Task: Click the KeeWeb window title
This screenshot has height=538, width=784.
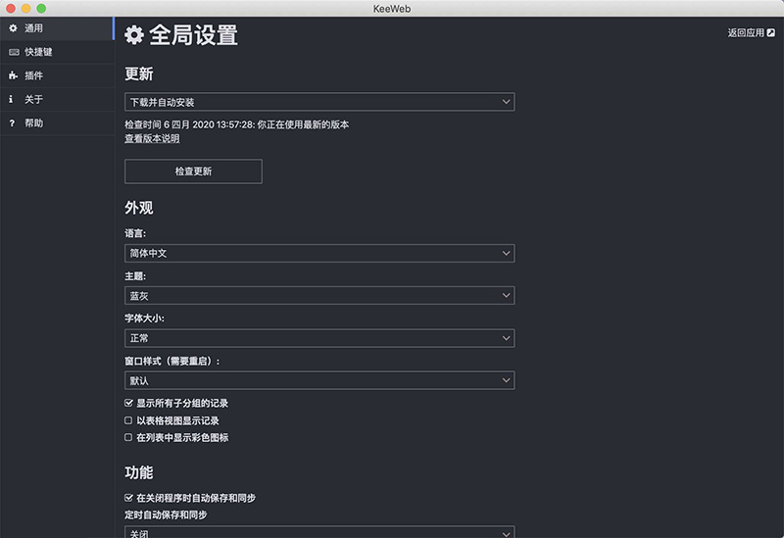Action: (392, 9)
